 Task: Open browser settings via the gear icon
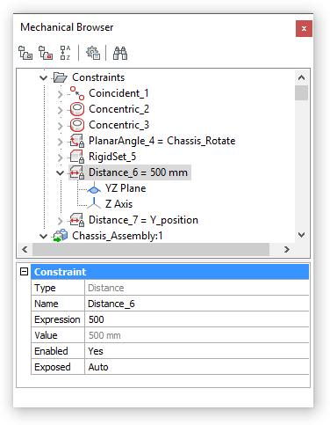(93, 53)
